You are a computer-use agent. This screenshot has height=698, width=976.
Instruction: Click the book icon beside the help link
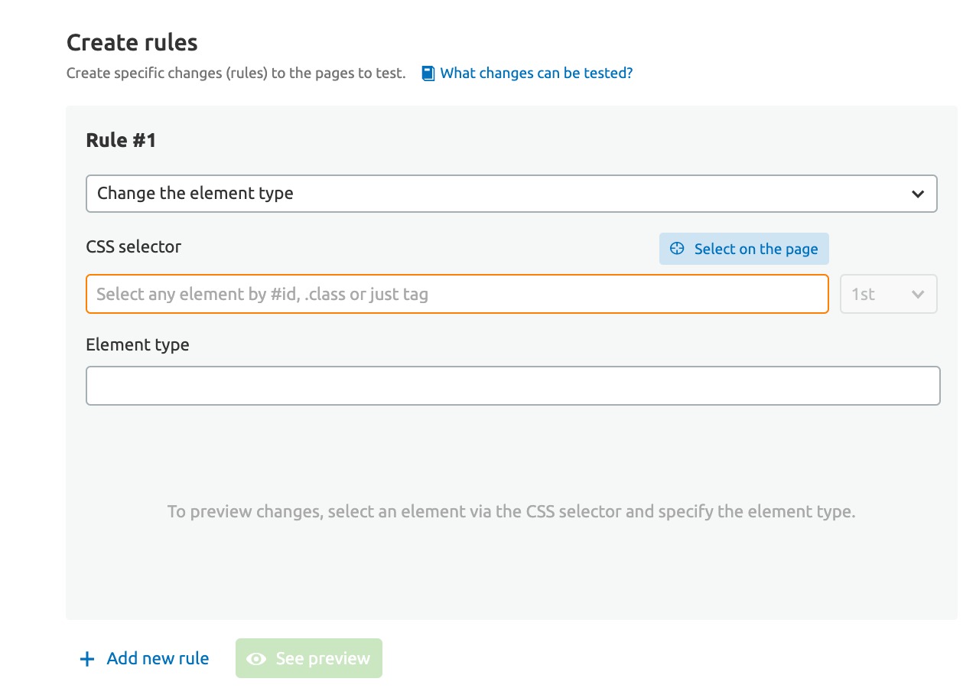tap(428, 73)
